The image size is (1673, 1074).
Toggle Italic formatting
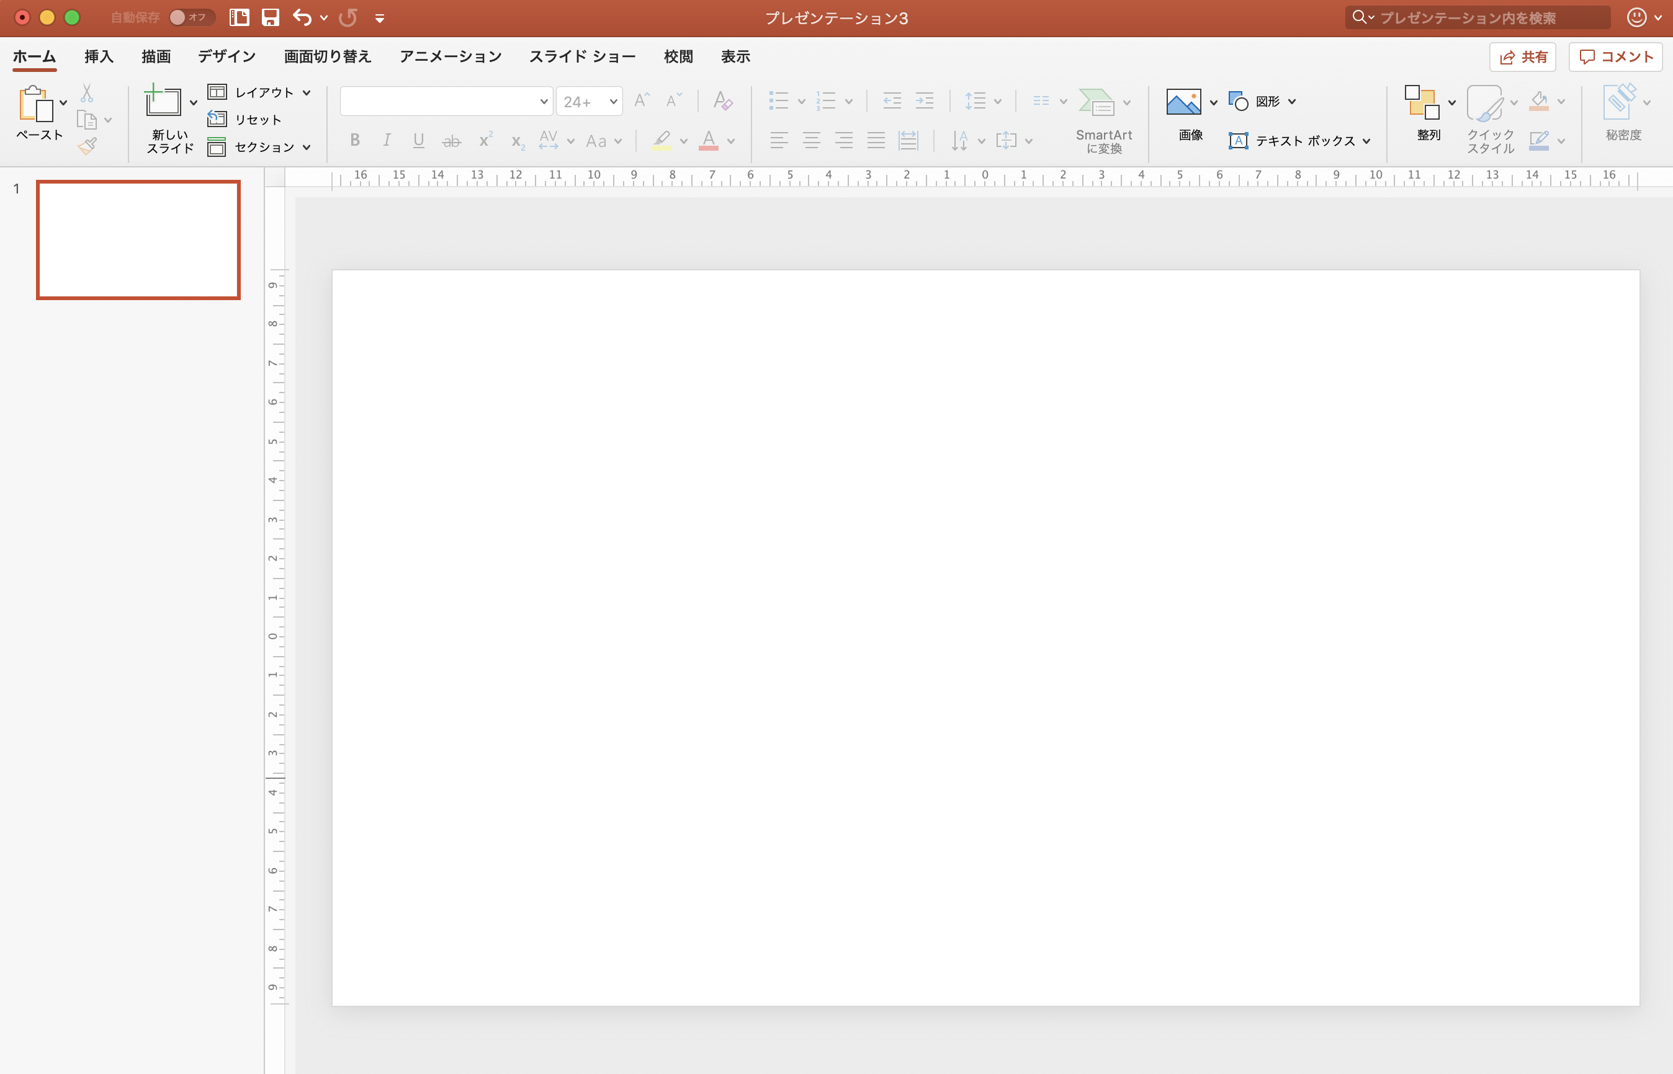tap(387, 140)
